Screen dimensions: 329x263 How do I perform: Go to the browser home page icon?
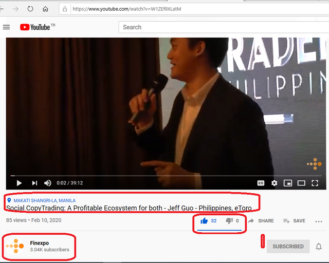[x=45, y=9]
